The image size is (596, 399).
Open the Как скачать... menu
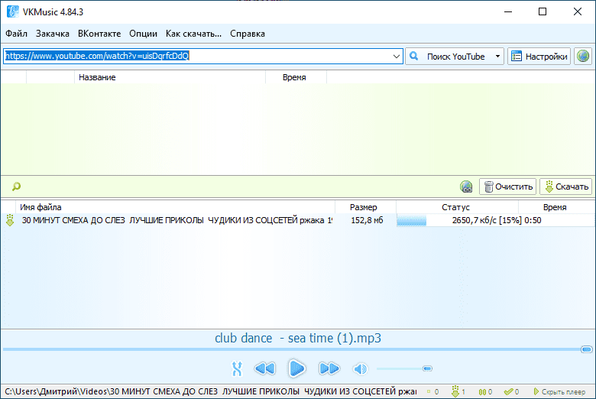click(x=193, y=34)
